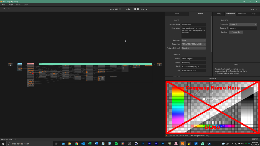Screen dimensions: 260x146
Task: Switch to the Resources tab
Action: pyautogui.click(x=242, y=14)
